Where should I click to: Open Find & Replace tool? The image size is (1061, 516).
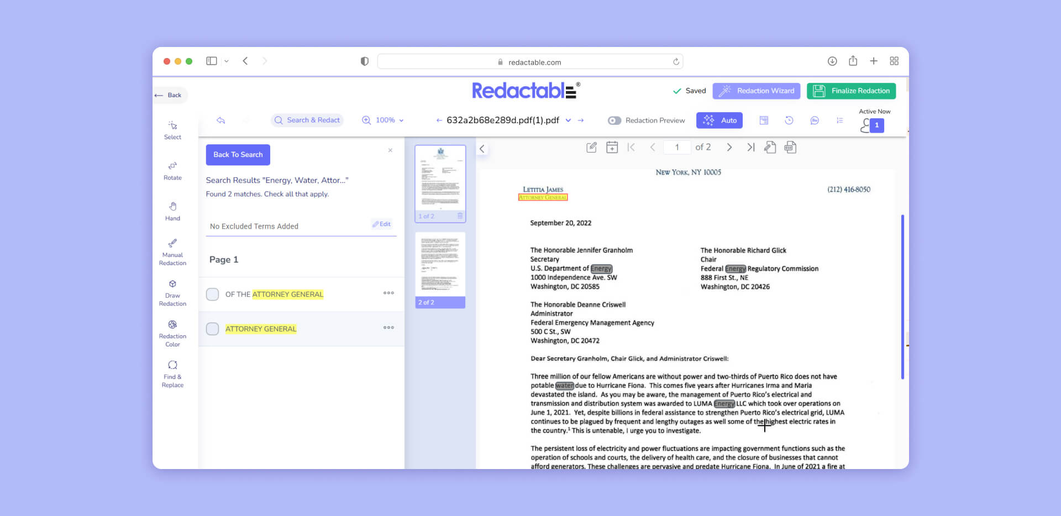pos(172,374)
